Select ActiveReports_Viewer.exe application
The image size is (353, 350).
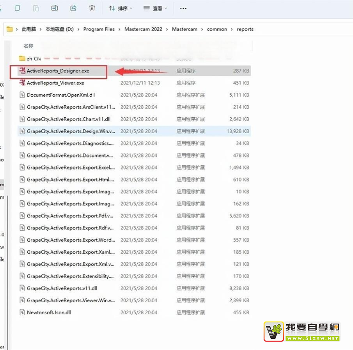click(55, 83)
